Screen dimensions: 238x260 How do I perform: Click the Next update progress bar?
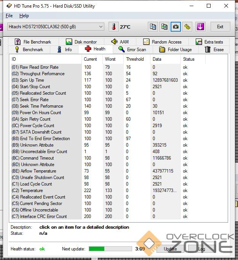pos(110,249)
